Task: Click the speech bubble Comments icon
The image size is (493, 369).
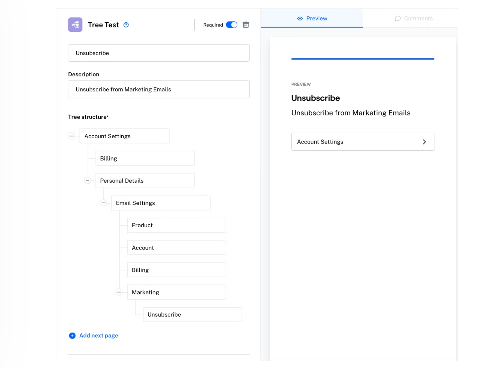Action: click(x=398, y=19)
